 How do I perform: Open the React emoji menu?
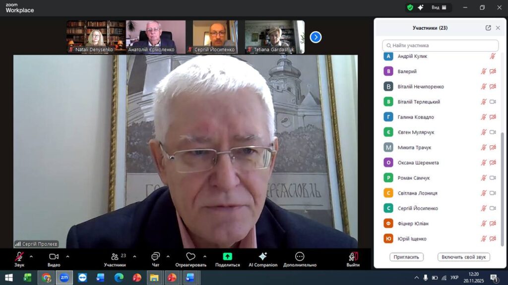pyautogui.click(x=190, y=257)
